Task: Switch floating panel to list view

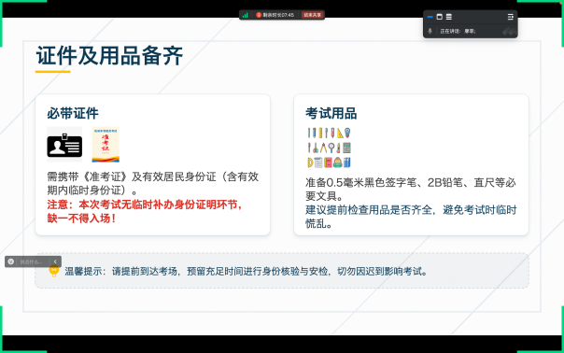Action: (x=449, y=17)
